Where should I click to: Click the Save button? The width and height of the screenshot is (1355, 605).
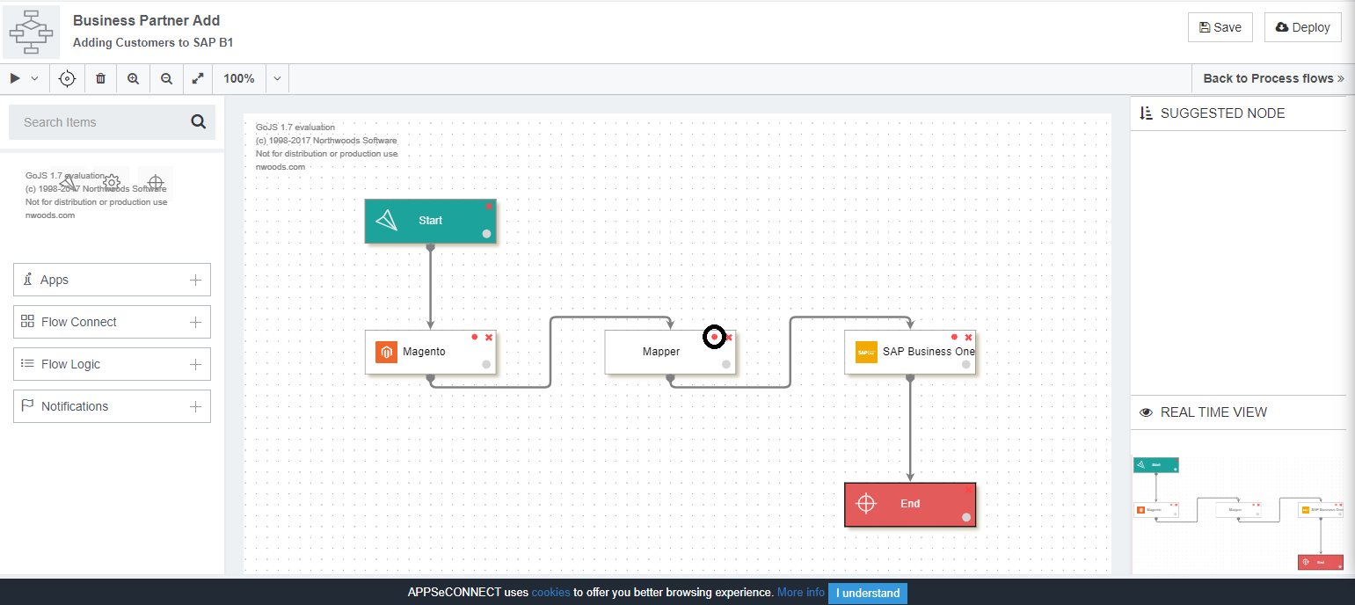click(1220, 27)
